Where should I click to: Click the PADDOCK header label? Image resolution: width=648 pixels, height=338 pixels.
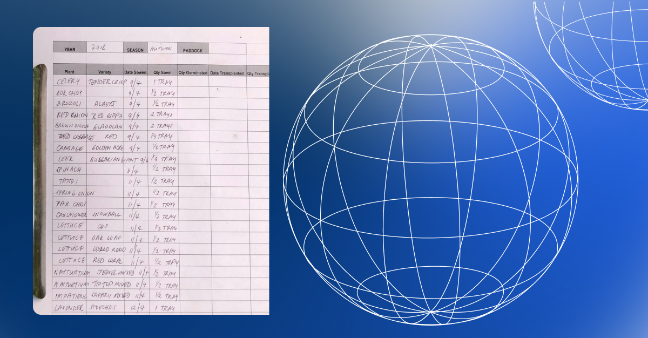coord(192,50)
